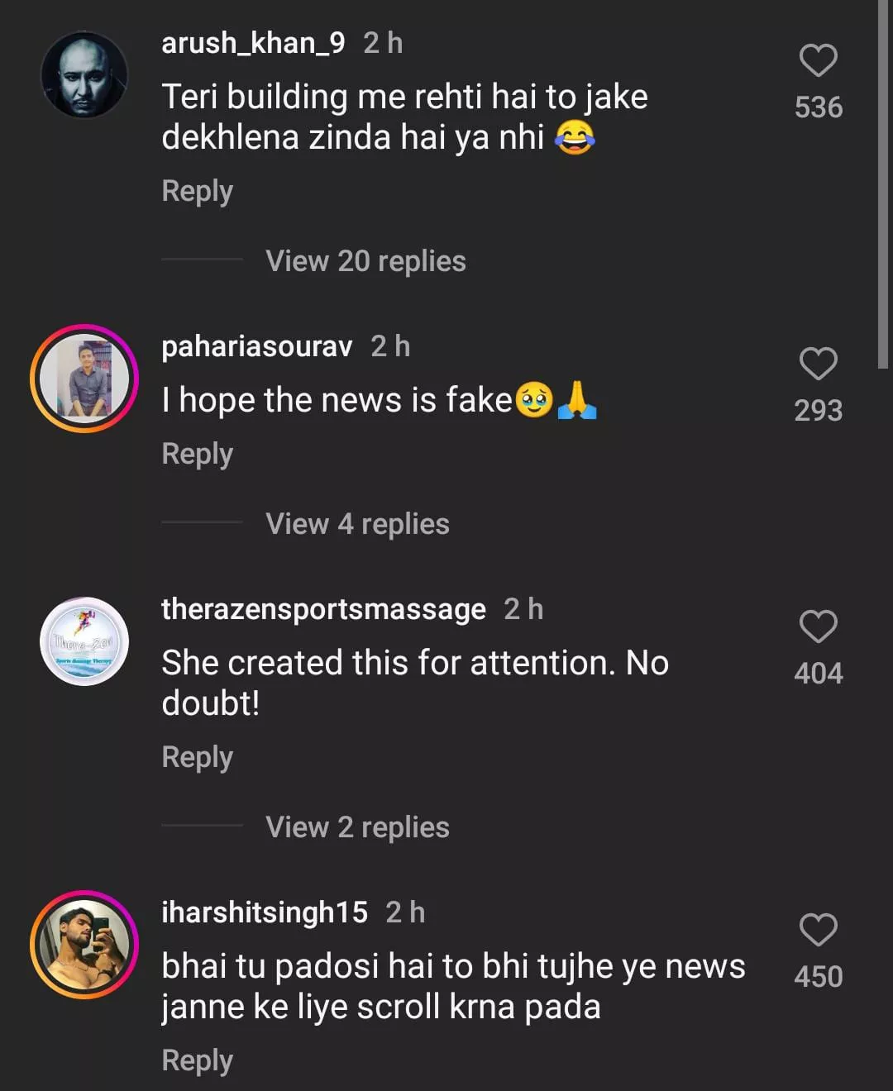Open therazensportsmassage username link
The width and height of the screenshot is (893, 1091).
tap(323, 609)
